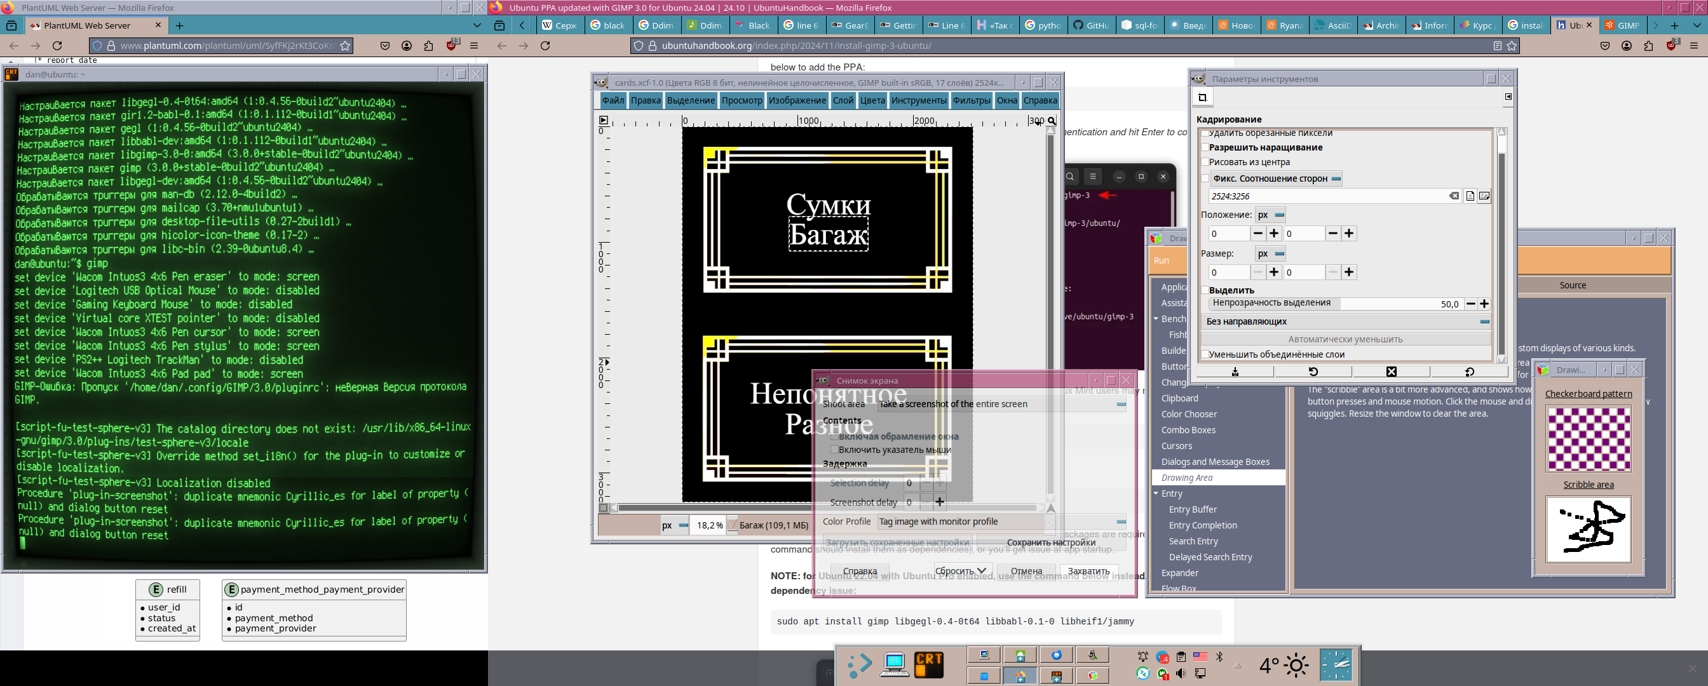Open 'Без направляющих' guides dropdown
The width and height of the screenshot is (1708, 686).
1346,321
